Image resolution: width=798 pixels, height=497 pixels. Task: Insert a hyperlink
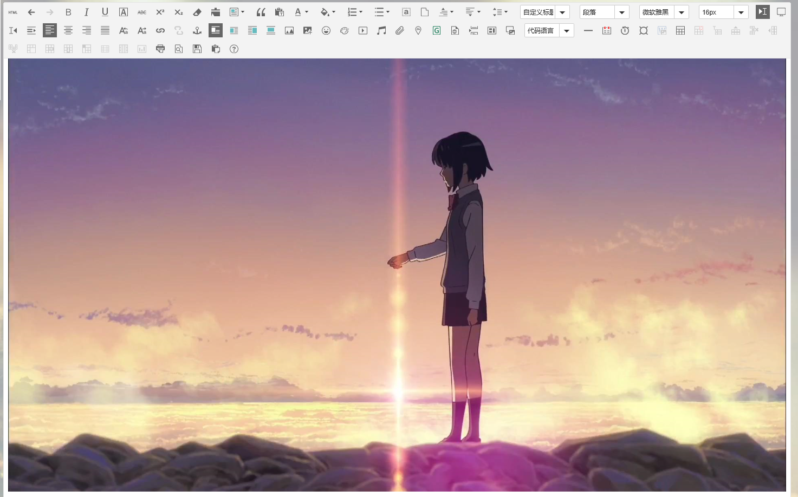160,30
